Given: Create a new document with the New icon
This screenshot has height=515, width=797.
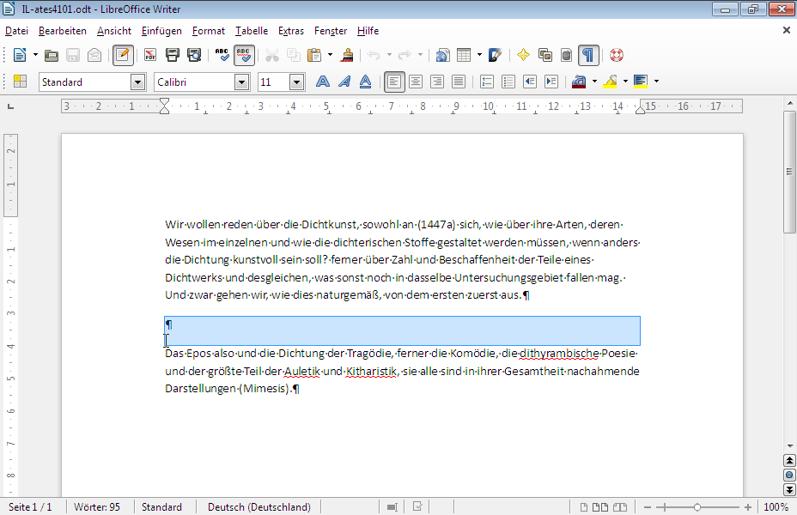Looking at the screenshot, I should [x=20, y=55].
